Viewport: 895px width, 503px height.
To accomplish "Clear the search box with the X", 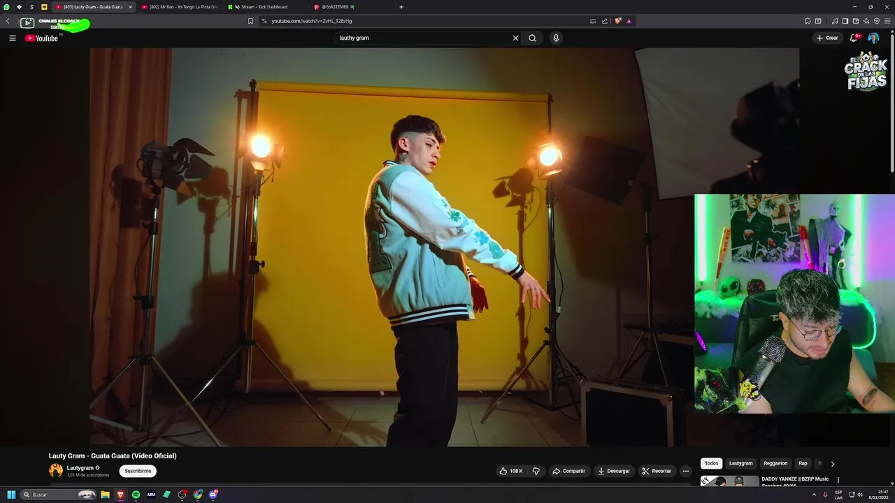I will (x=515, y=38).
